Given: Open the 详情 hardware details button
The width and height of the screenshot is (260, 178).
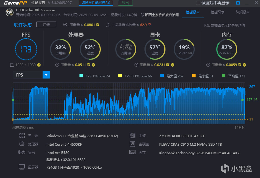Looking at the screenshot, I should click(x=46, y=24).
